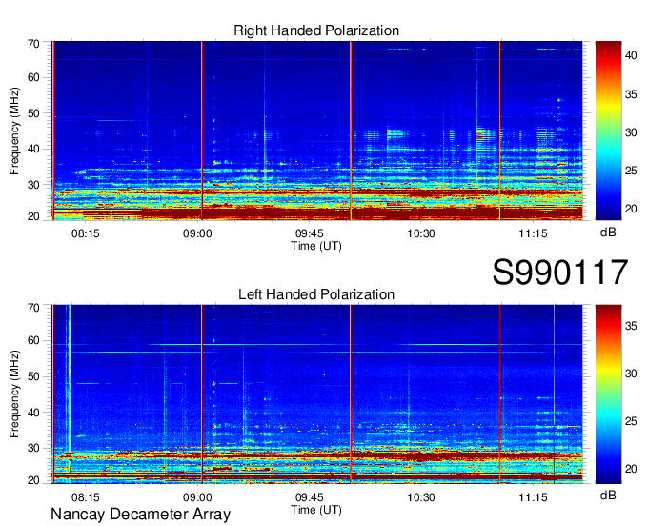Click the 40 MHz tick on top plot
Viewport: 648px width, 526px height.
33,149
